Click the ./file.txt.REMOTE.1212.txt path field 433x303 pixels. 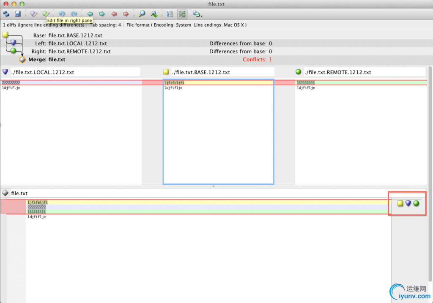[364, 72]
